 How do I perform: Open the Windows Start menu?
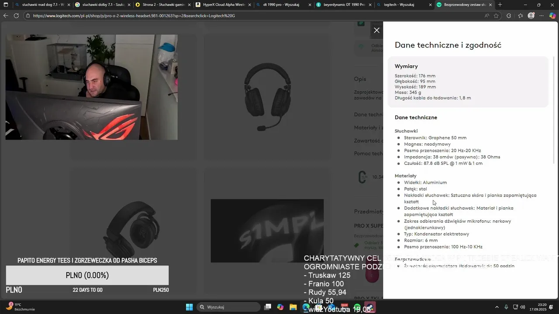189,307
